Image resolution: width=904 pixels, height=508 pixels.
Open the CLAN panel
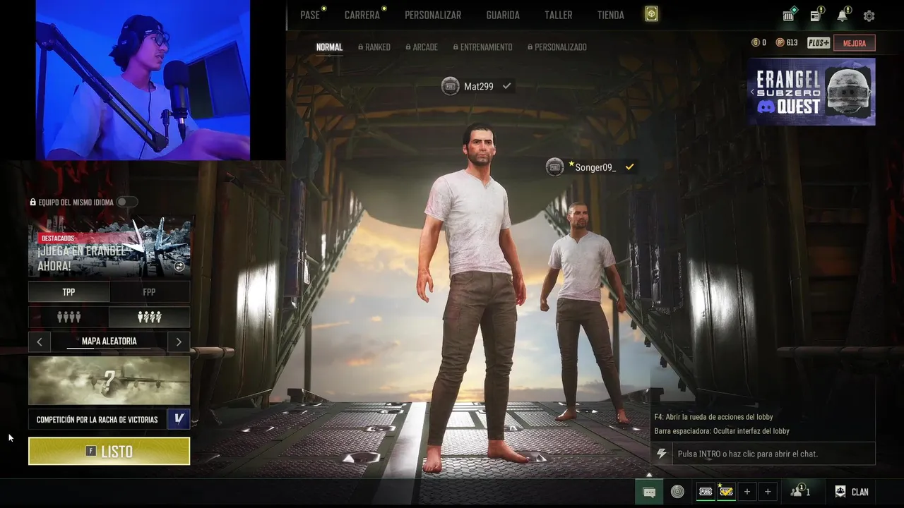[852, 492]
